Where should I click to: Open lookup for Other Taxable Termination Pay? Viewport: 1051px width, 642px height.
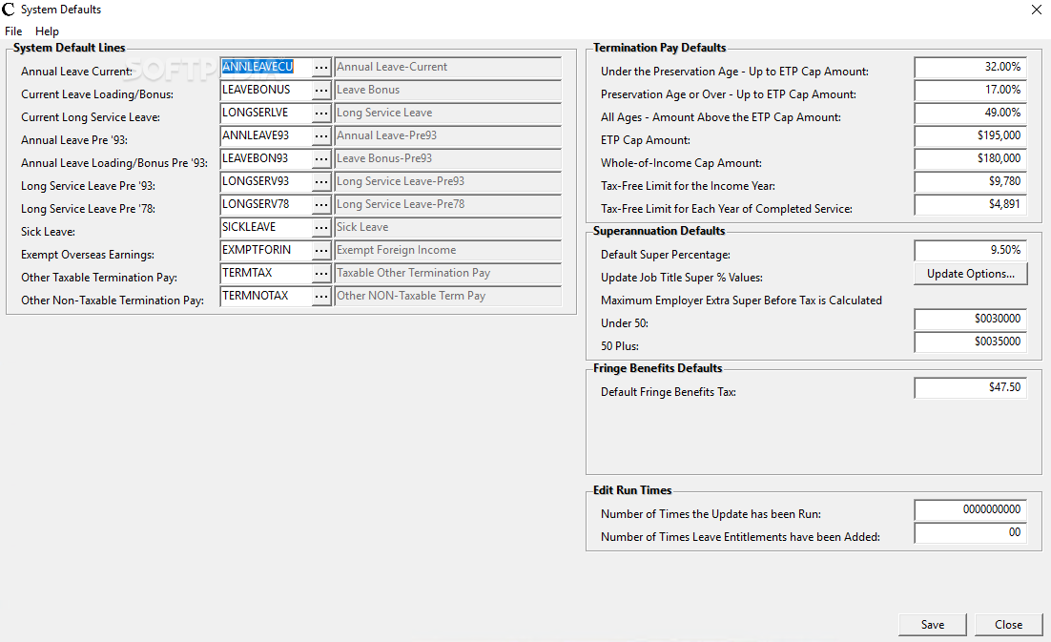pyautogui.click(x=321, y=273)
